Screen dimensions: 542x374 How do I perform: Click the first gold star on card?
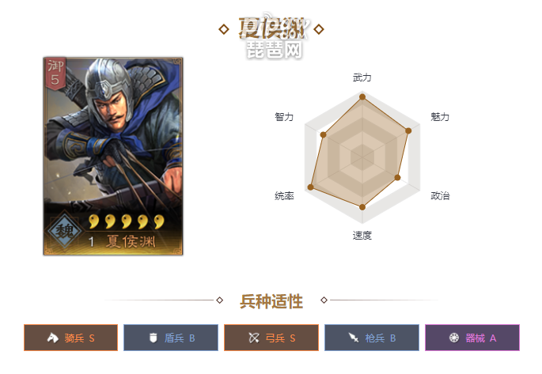pyautogui.click(x=93, y=221)
